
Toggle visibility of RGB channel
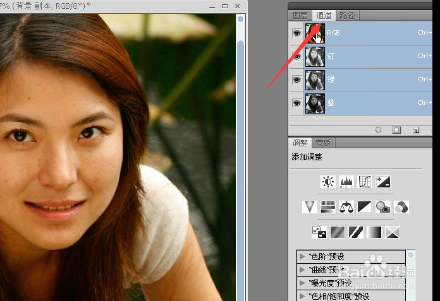[296, 33]
